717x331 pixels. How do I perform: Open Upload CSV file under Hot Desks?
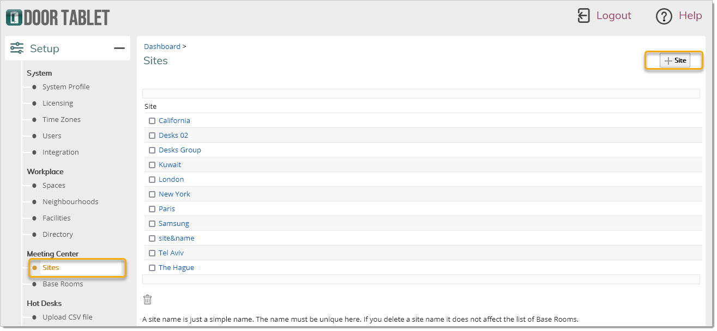coord(68,317)
